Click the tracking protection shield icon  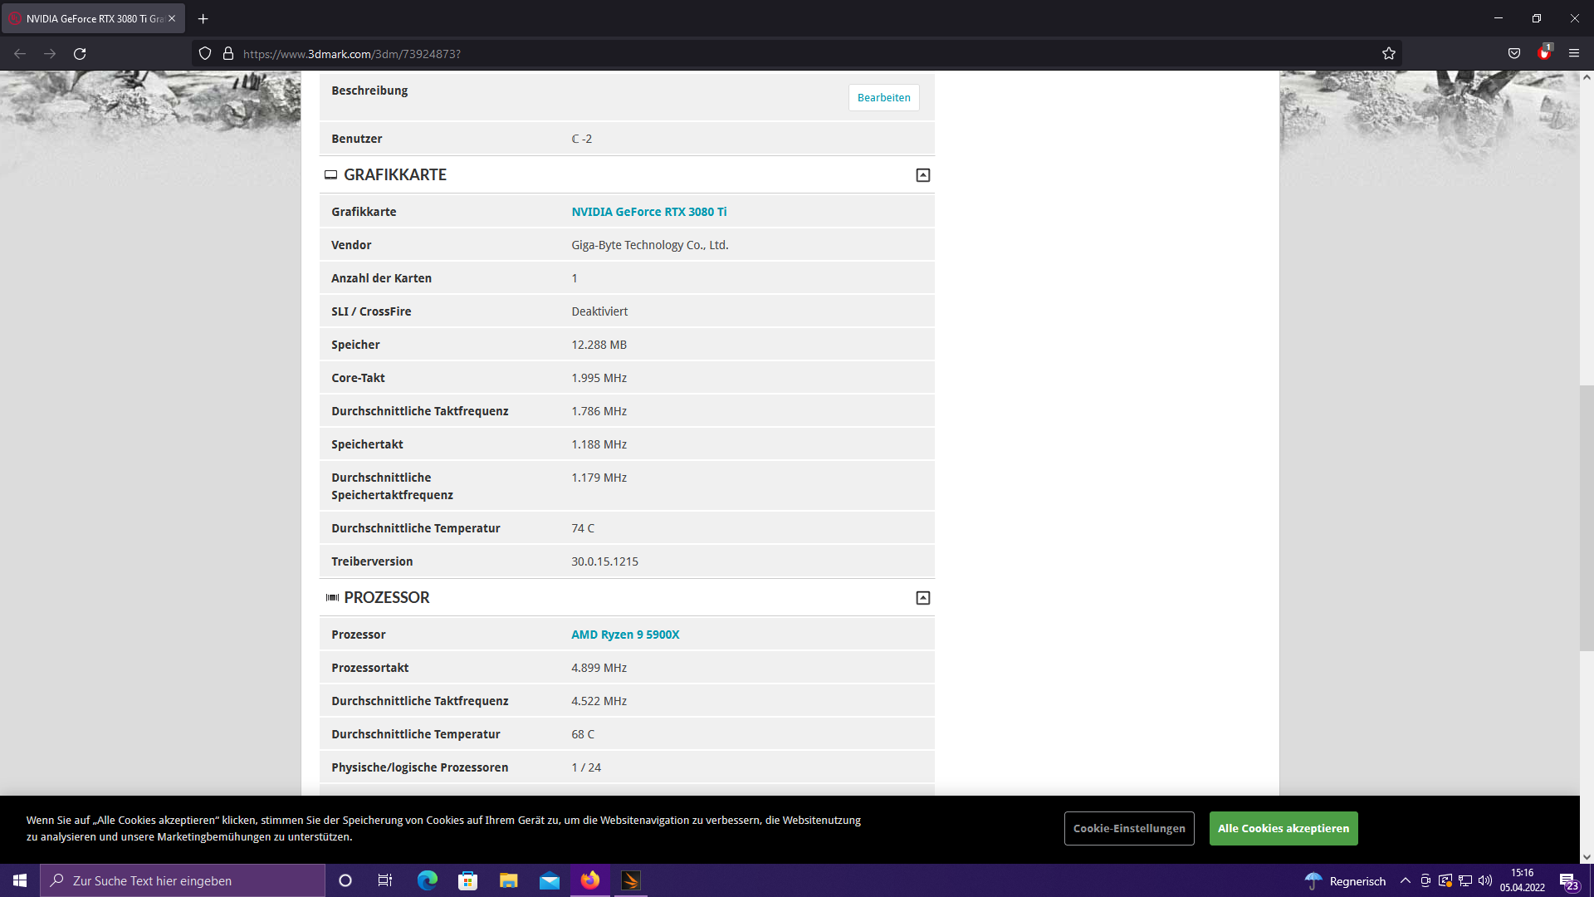[205, 54]
